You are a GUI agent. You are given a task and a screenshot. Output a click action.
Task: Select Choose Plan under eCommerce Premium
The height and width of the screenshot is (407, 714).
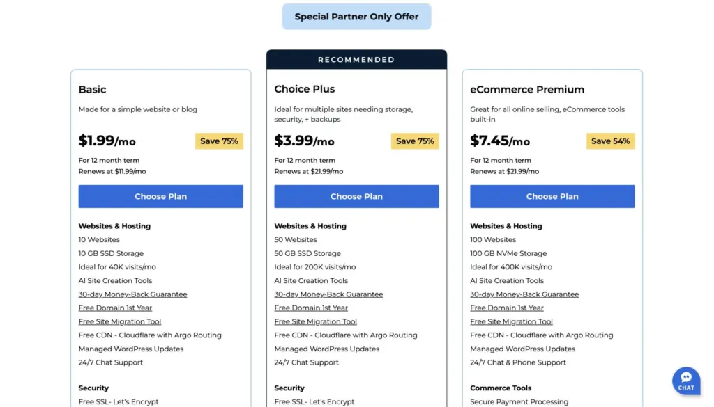click(552, 196)
